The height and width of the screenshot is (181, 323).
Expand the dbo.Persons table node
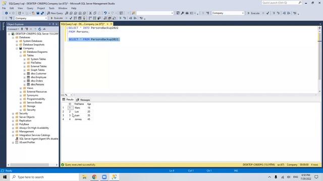pos(25,84)
